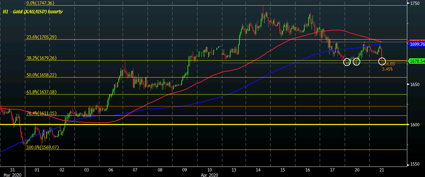The image size is (425, 177).
Task: Click the 1750 price axis label
Action: (x=414, y=3)
